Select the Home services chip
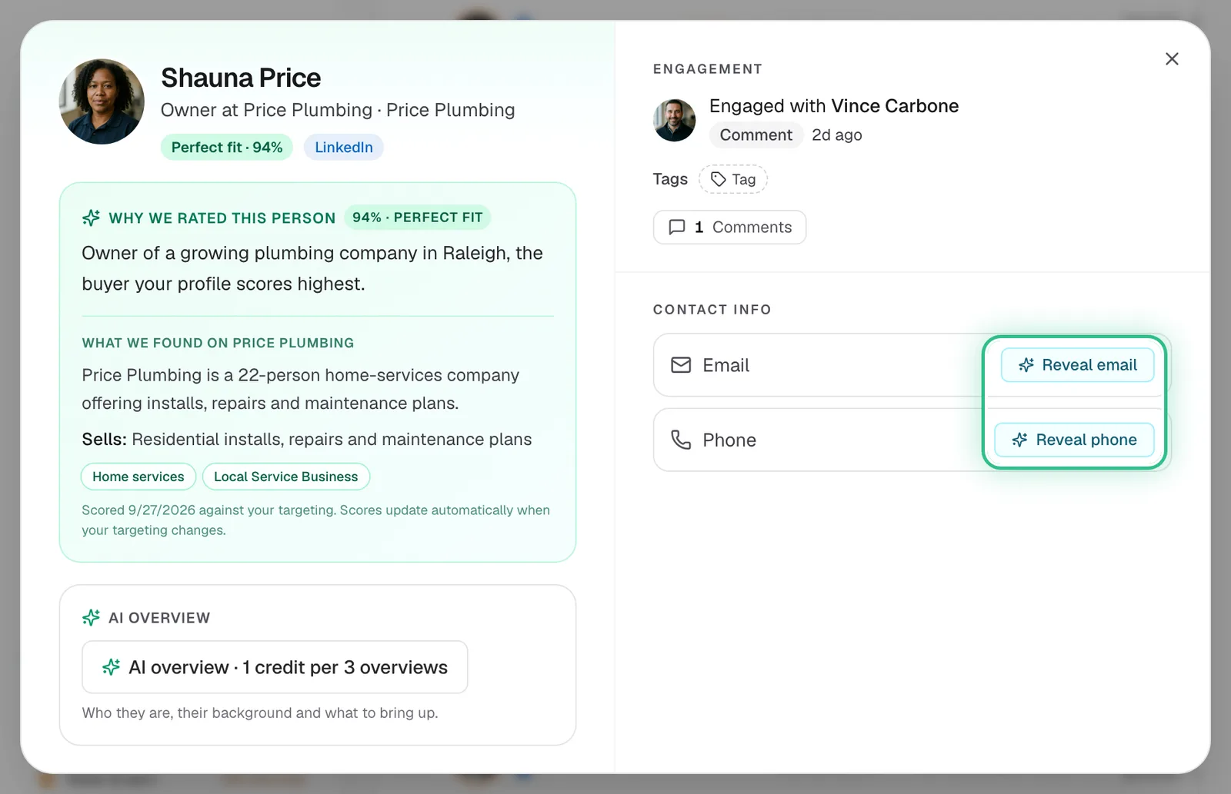 pyautogui.click(x=138, y=477)
